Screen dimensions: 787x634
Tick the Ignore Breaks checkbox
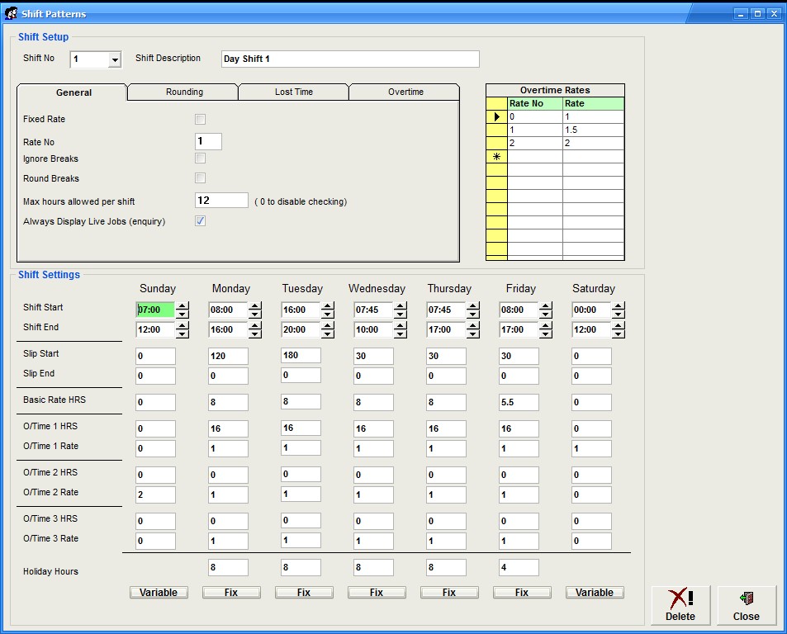tap(200, 158)
